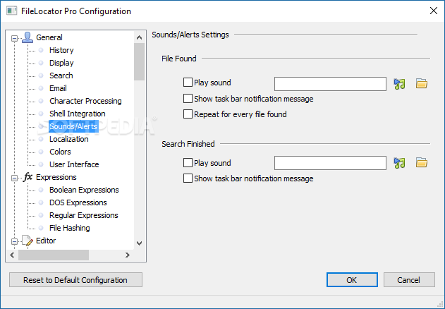Collapse the Editor tree node

pyautogui.click(x=13, y=241)
